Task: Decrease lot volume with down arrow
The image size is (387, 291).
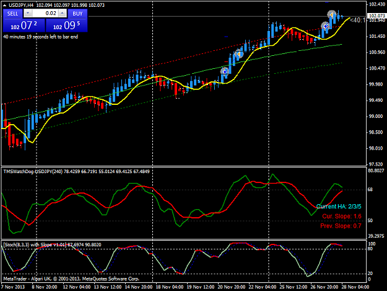Action: (28, 13)
